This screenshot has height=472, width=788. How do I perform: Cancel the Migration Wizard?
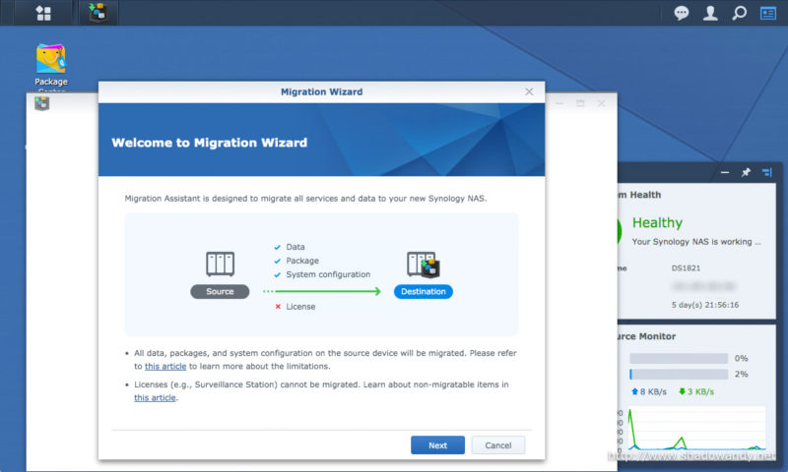click(498, 444)
